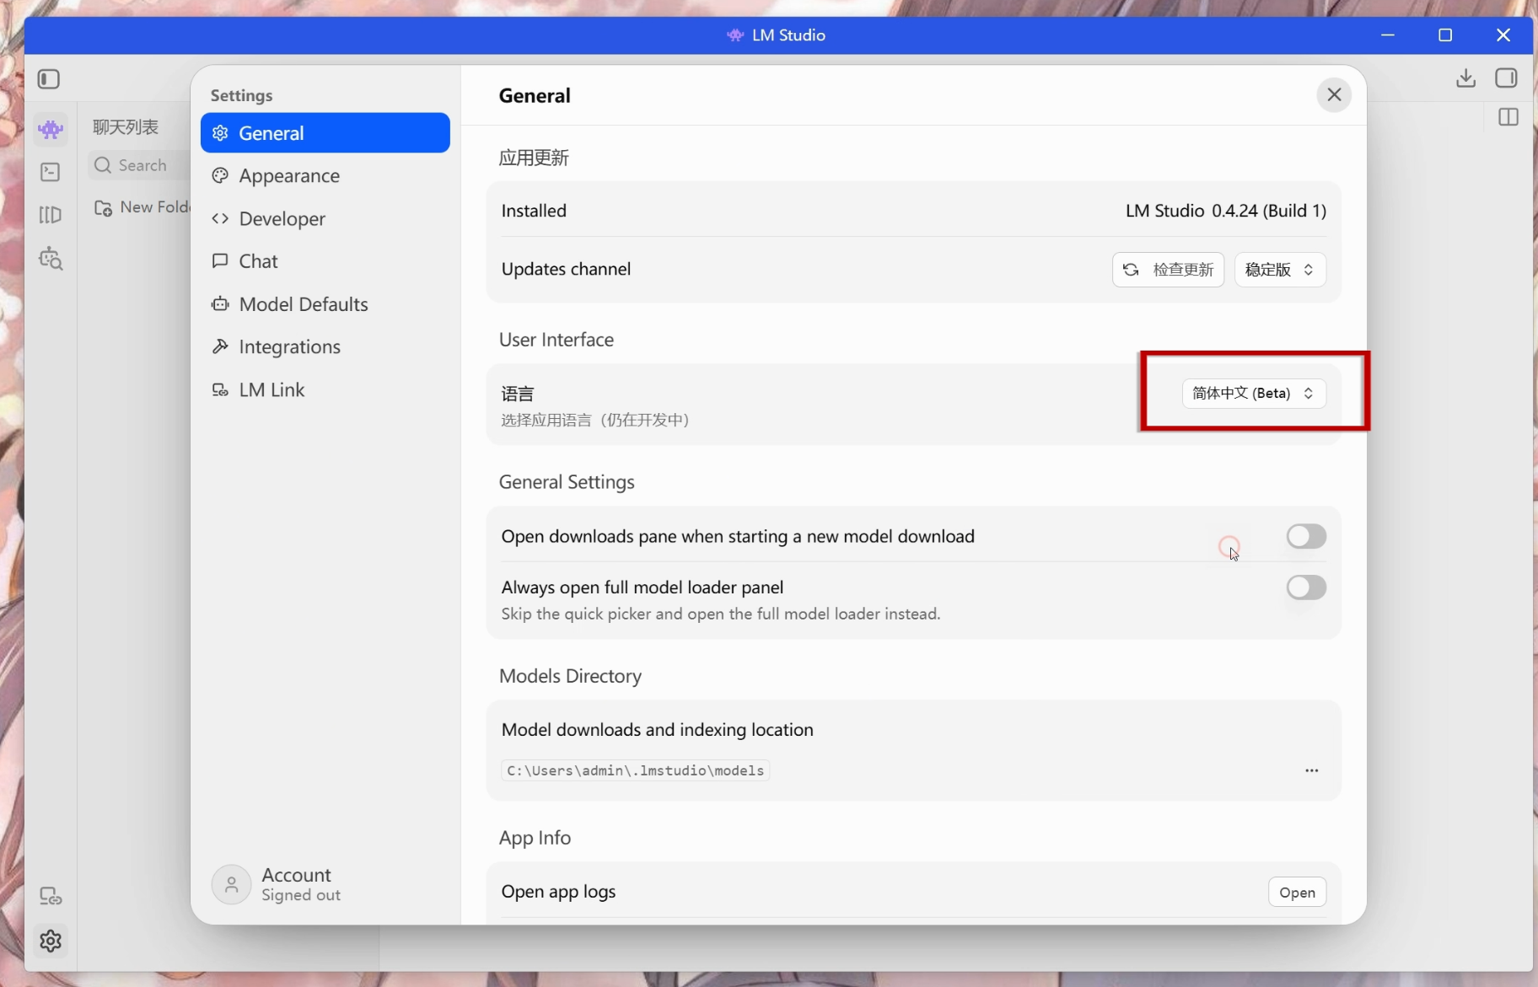The image size is (1538, 987).
Task: Click the split view icon
Action: click(x=1508, y=117)
